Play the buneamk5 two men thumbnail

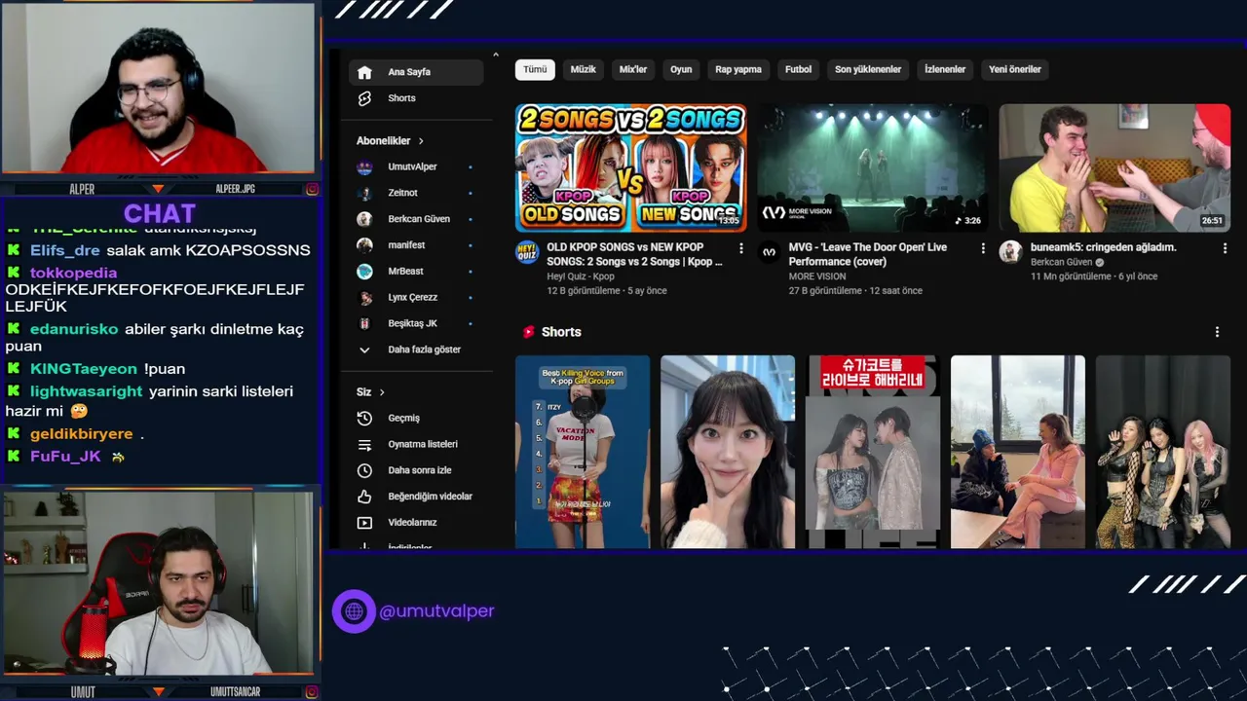click(1115, 167)
